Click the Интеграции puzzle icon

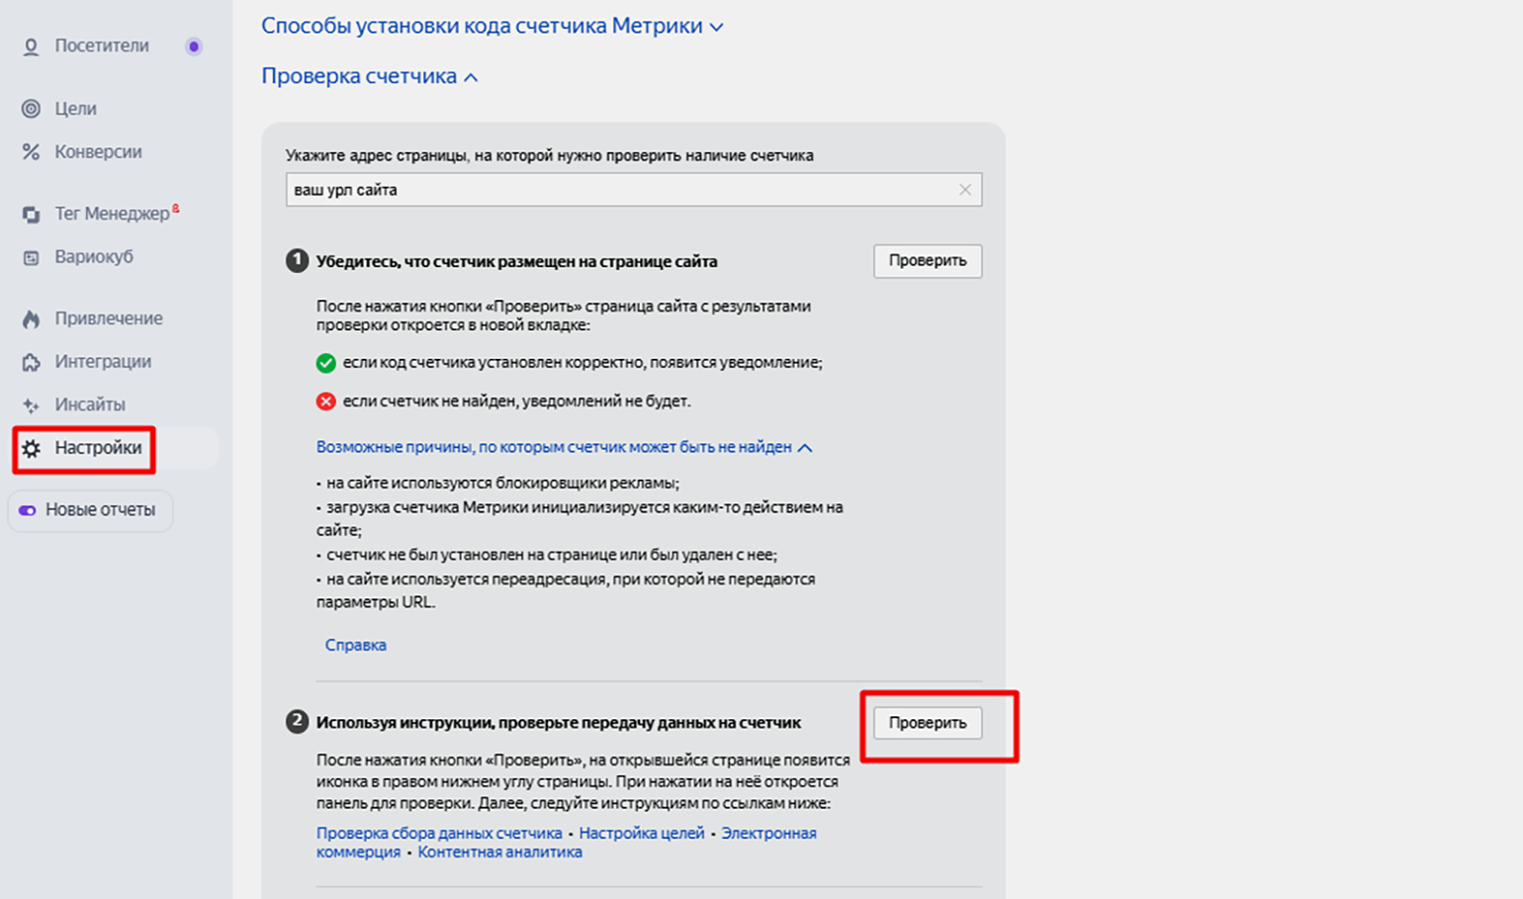pyautogui.click(x=31, y=362)
